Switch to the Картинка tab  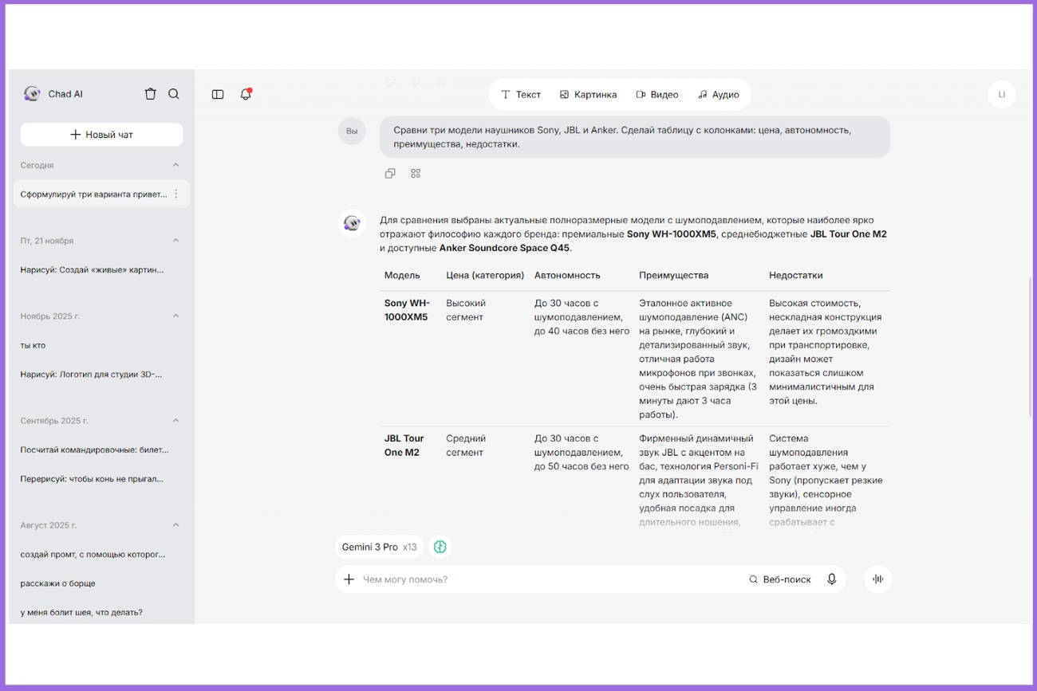(588, 94)
